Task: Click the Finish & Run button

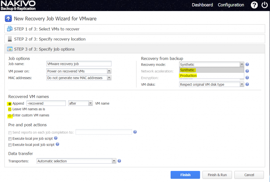Action: pos(217,175)
